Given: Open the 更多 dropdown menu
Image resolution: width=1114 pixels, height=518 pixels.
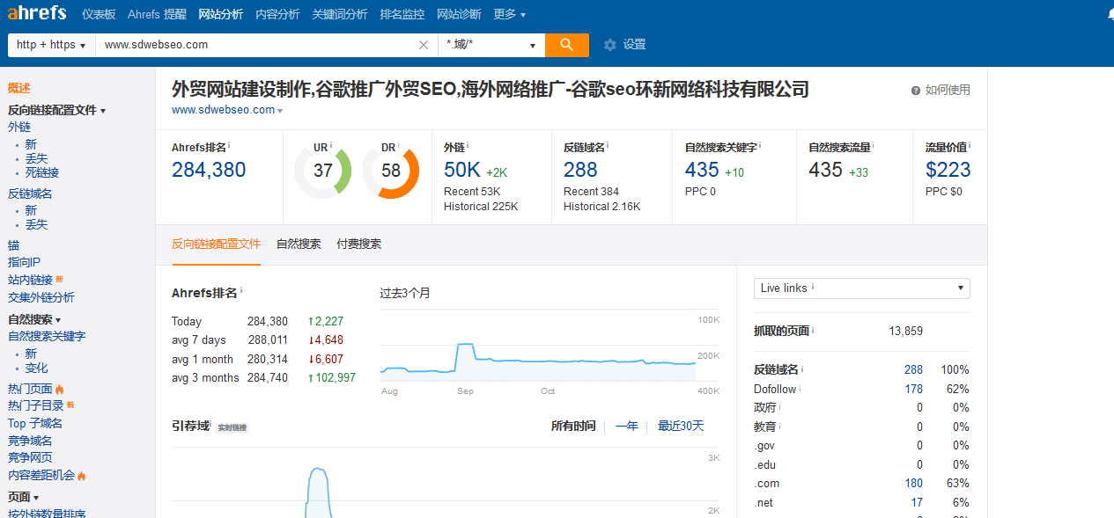Looking at the screenshot, I should point(509,14).
